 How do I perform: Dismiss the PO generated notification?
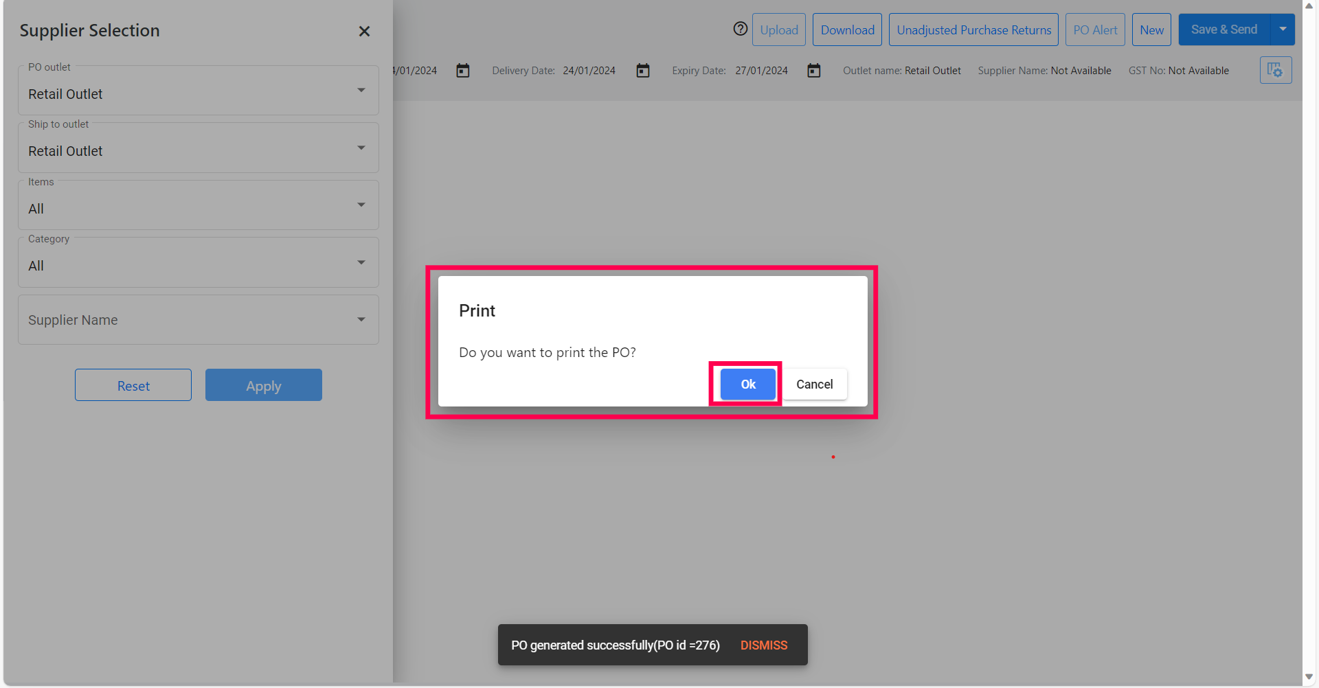coord(764,645)
